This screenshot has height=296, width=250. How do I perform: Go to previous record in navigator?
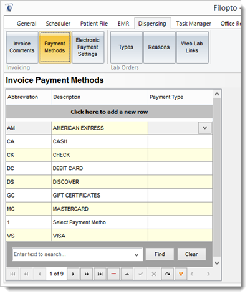39,274
